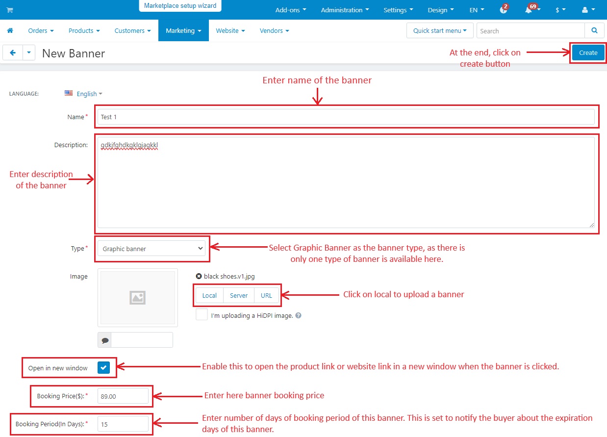Image resolution: width=607 pixels, height=437 pixels.
Task: Toggle the Open in new window checkbox
Action: [103, 368]
